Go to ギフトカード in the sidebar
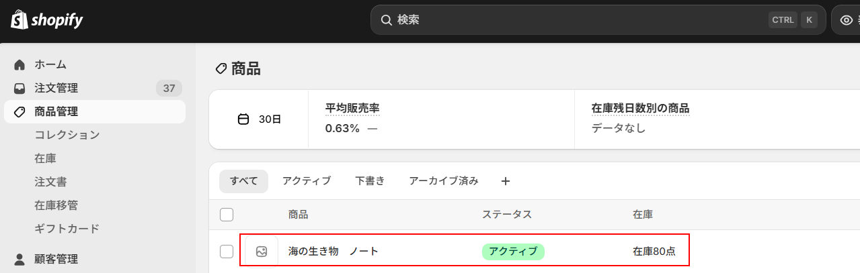860x273 pixels. pos(67,229)
